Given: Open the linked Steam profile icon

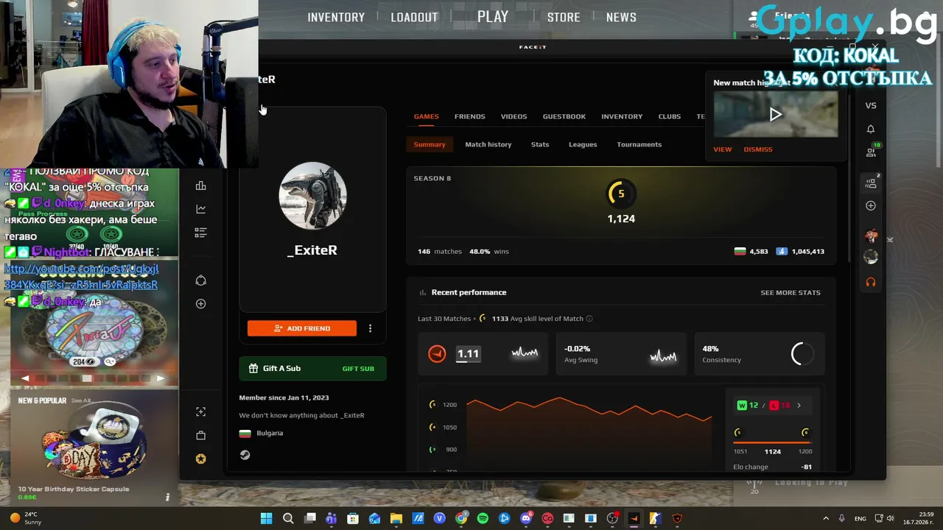Looking at the screenshot, I should [245, 455].
